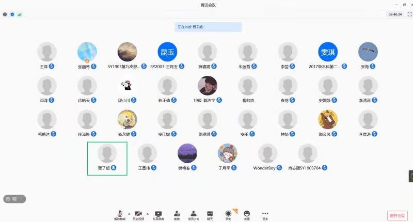Screen dimensions: 413x222
Task: Toggle fullscreen mode at top right
Action: point(408,14)
